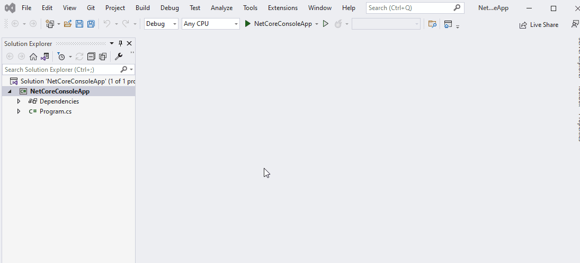Expand the Program.cs tree node
Screen dimensions: 580x263
click(x=19, y=111)
